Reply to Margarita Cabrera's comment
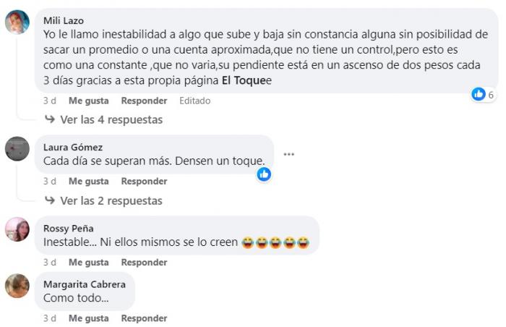506x327 pixels. coord(145,318)
